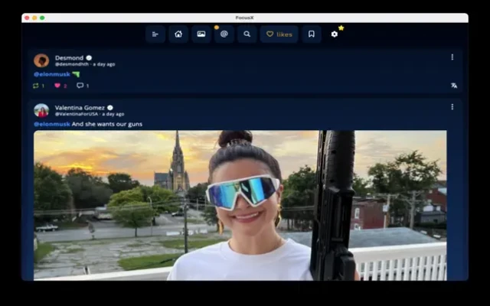Screen dimensions: 490x306
Task: Open the mentions tab
Action: tap(224, 34)
